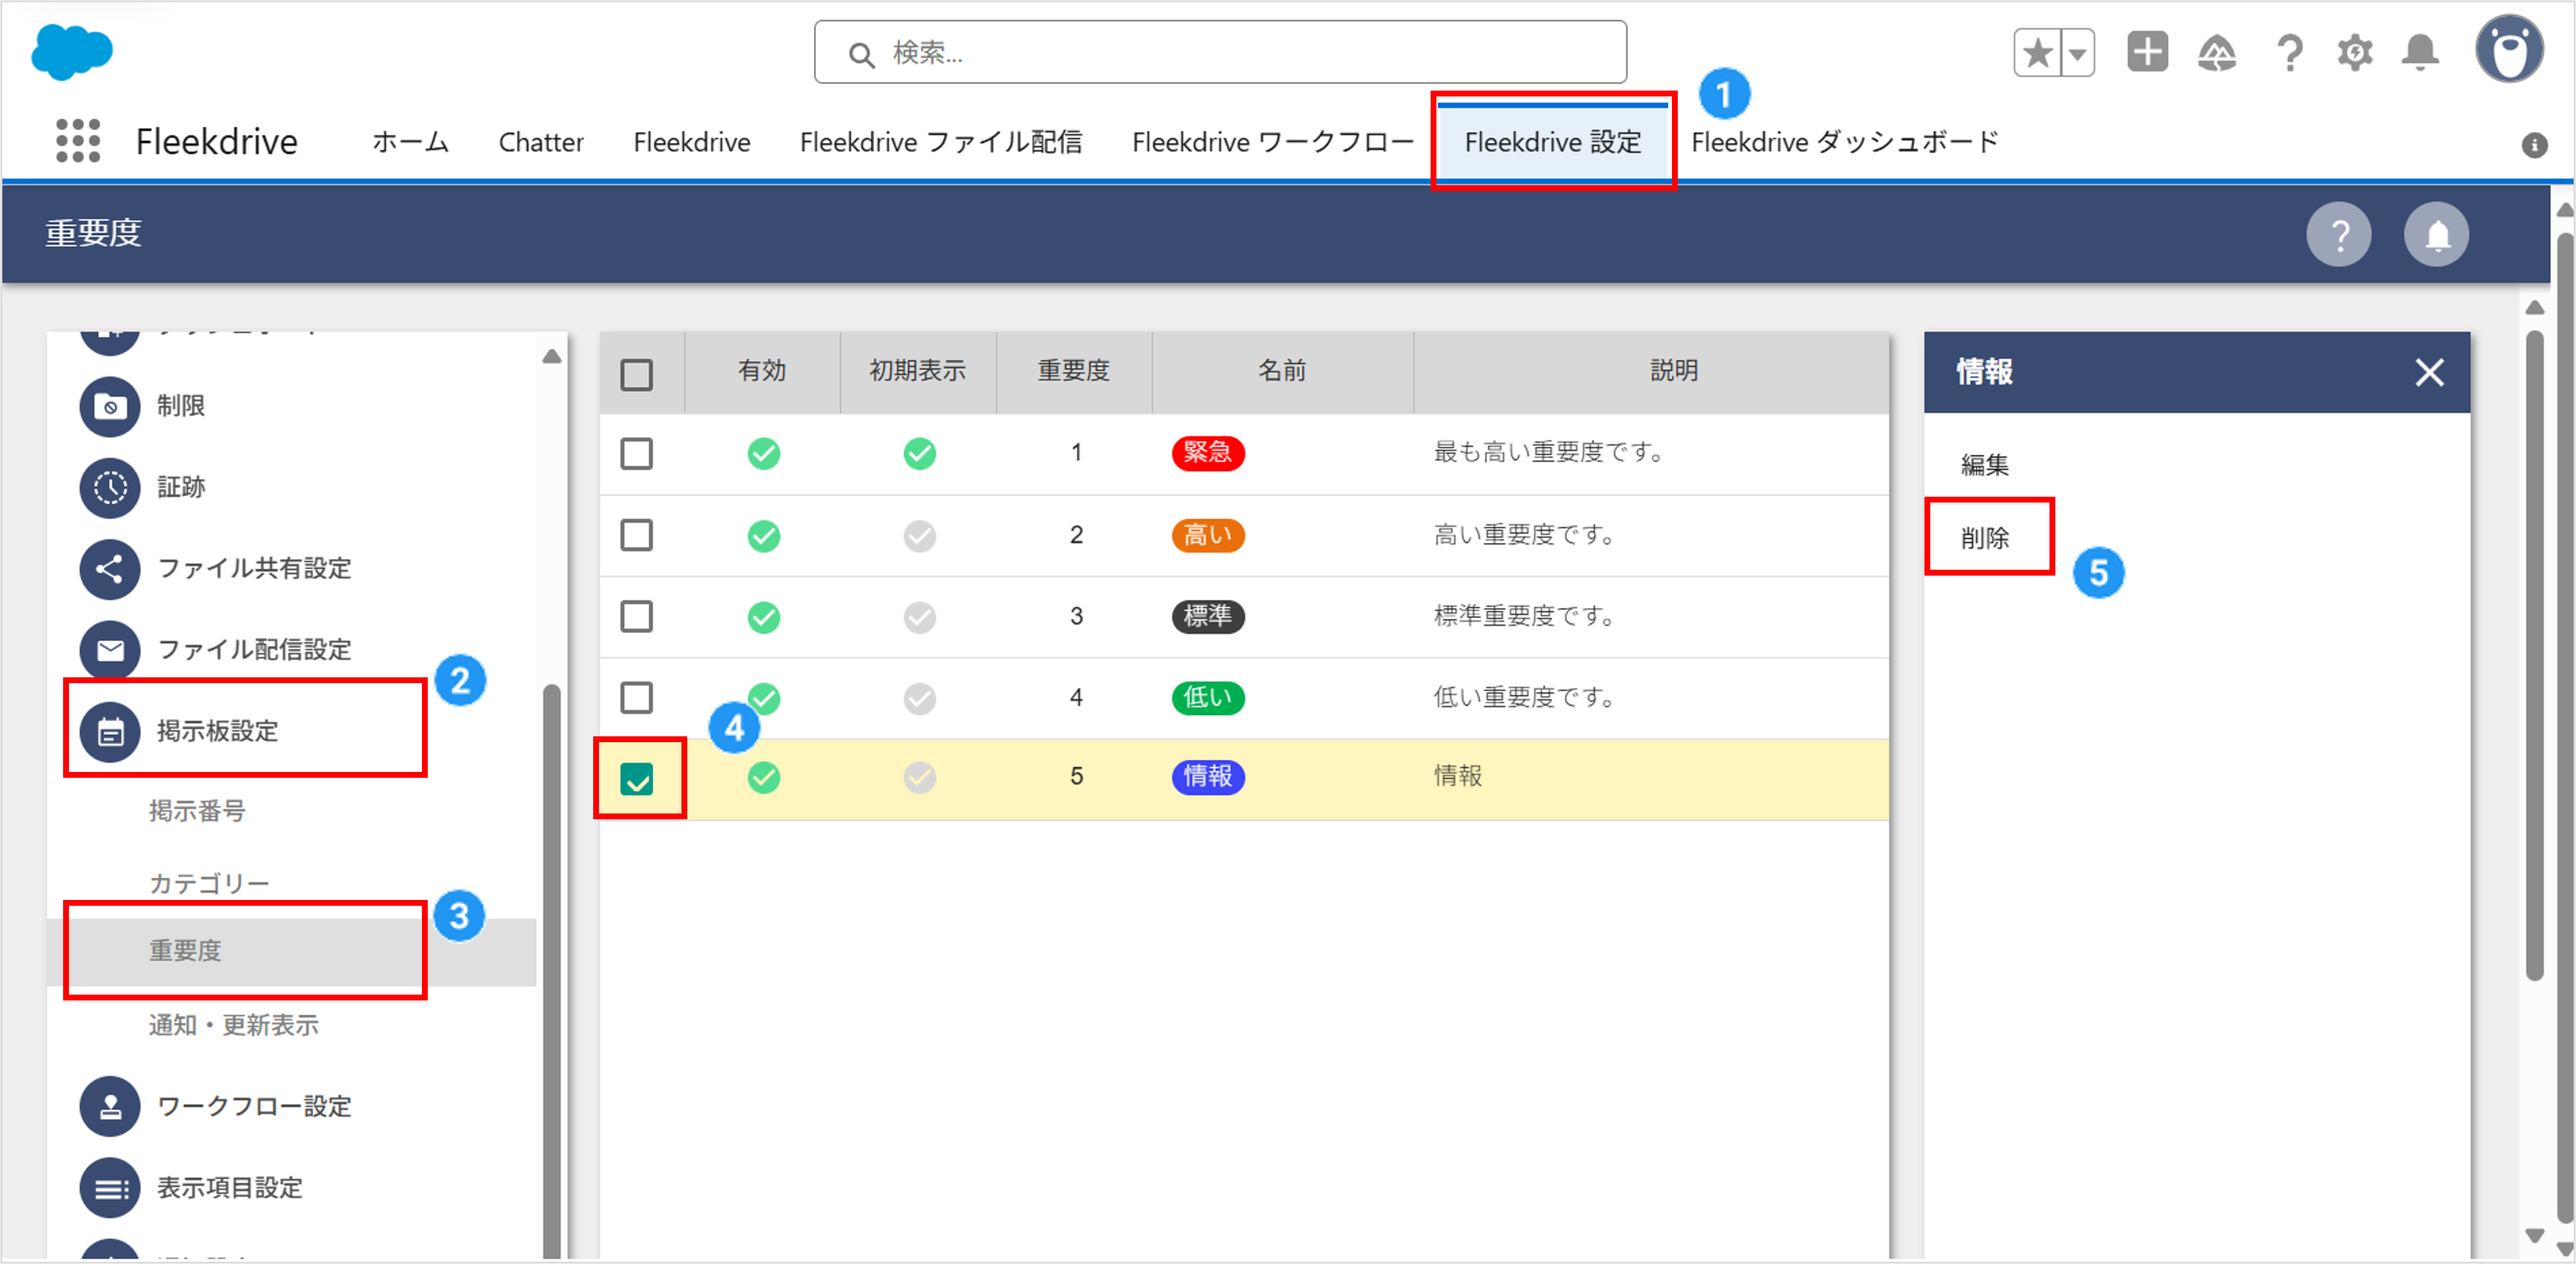Screen dimensions: 2576x1264
Task: Select the checkbox for the 高い row
Action: tap(637, 535)
